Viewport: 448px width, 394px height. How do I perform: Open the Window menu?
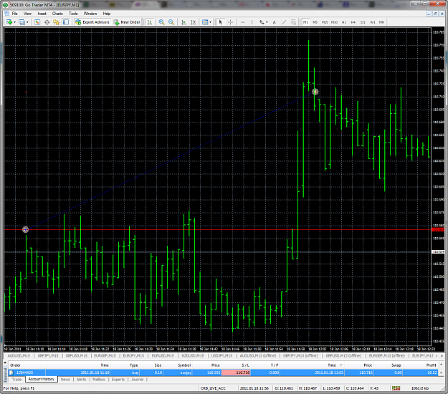pyautogui.click(x=90, y=14)
